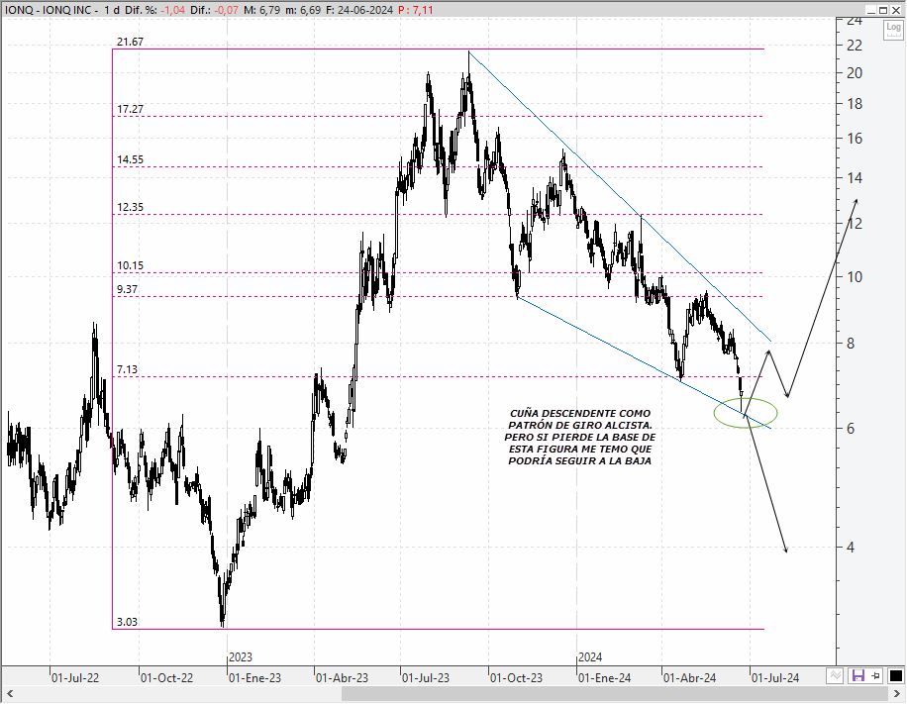Open the black color swatch

895,675
